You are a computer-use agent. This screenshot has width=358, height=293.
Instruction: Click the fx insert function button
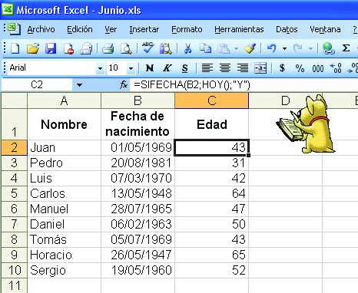pos(124,84)
